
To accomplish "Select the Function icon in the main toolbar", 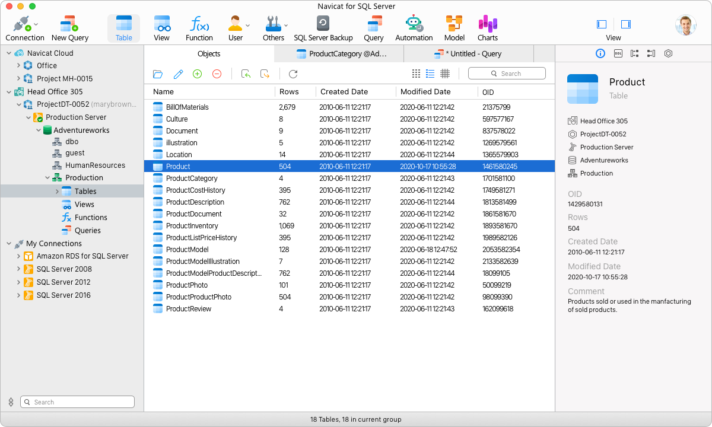I will tap(199, 27).
